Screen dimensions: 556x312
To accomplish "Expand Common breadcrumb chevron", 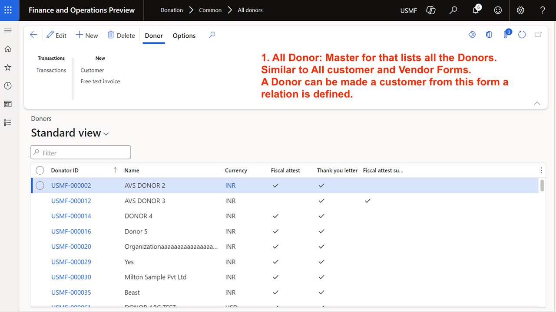I will point(230,10).
